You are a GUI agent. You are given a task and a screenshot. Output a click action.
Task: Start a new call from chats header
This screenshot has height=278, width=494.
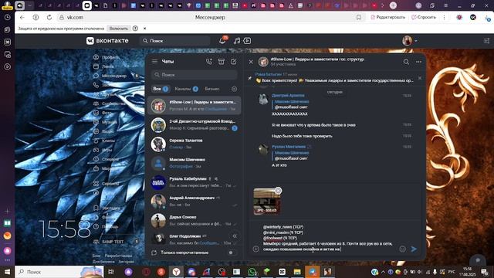(x=209, y=62)
